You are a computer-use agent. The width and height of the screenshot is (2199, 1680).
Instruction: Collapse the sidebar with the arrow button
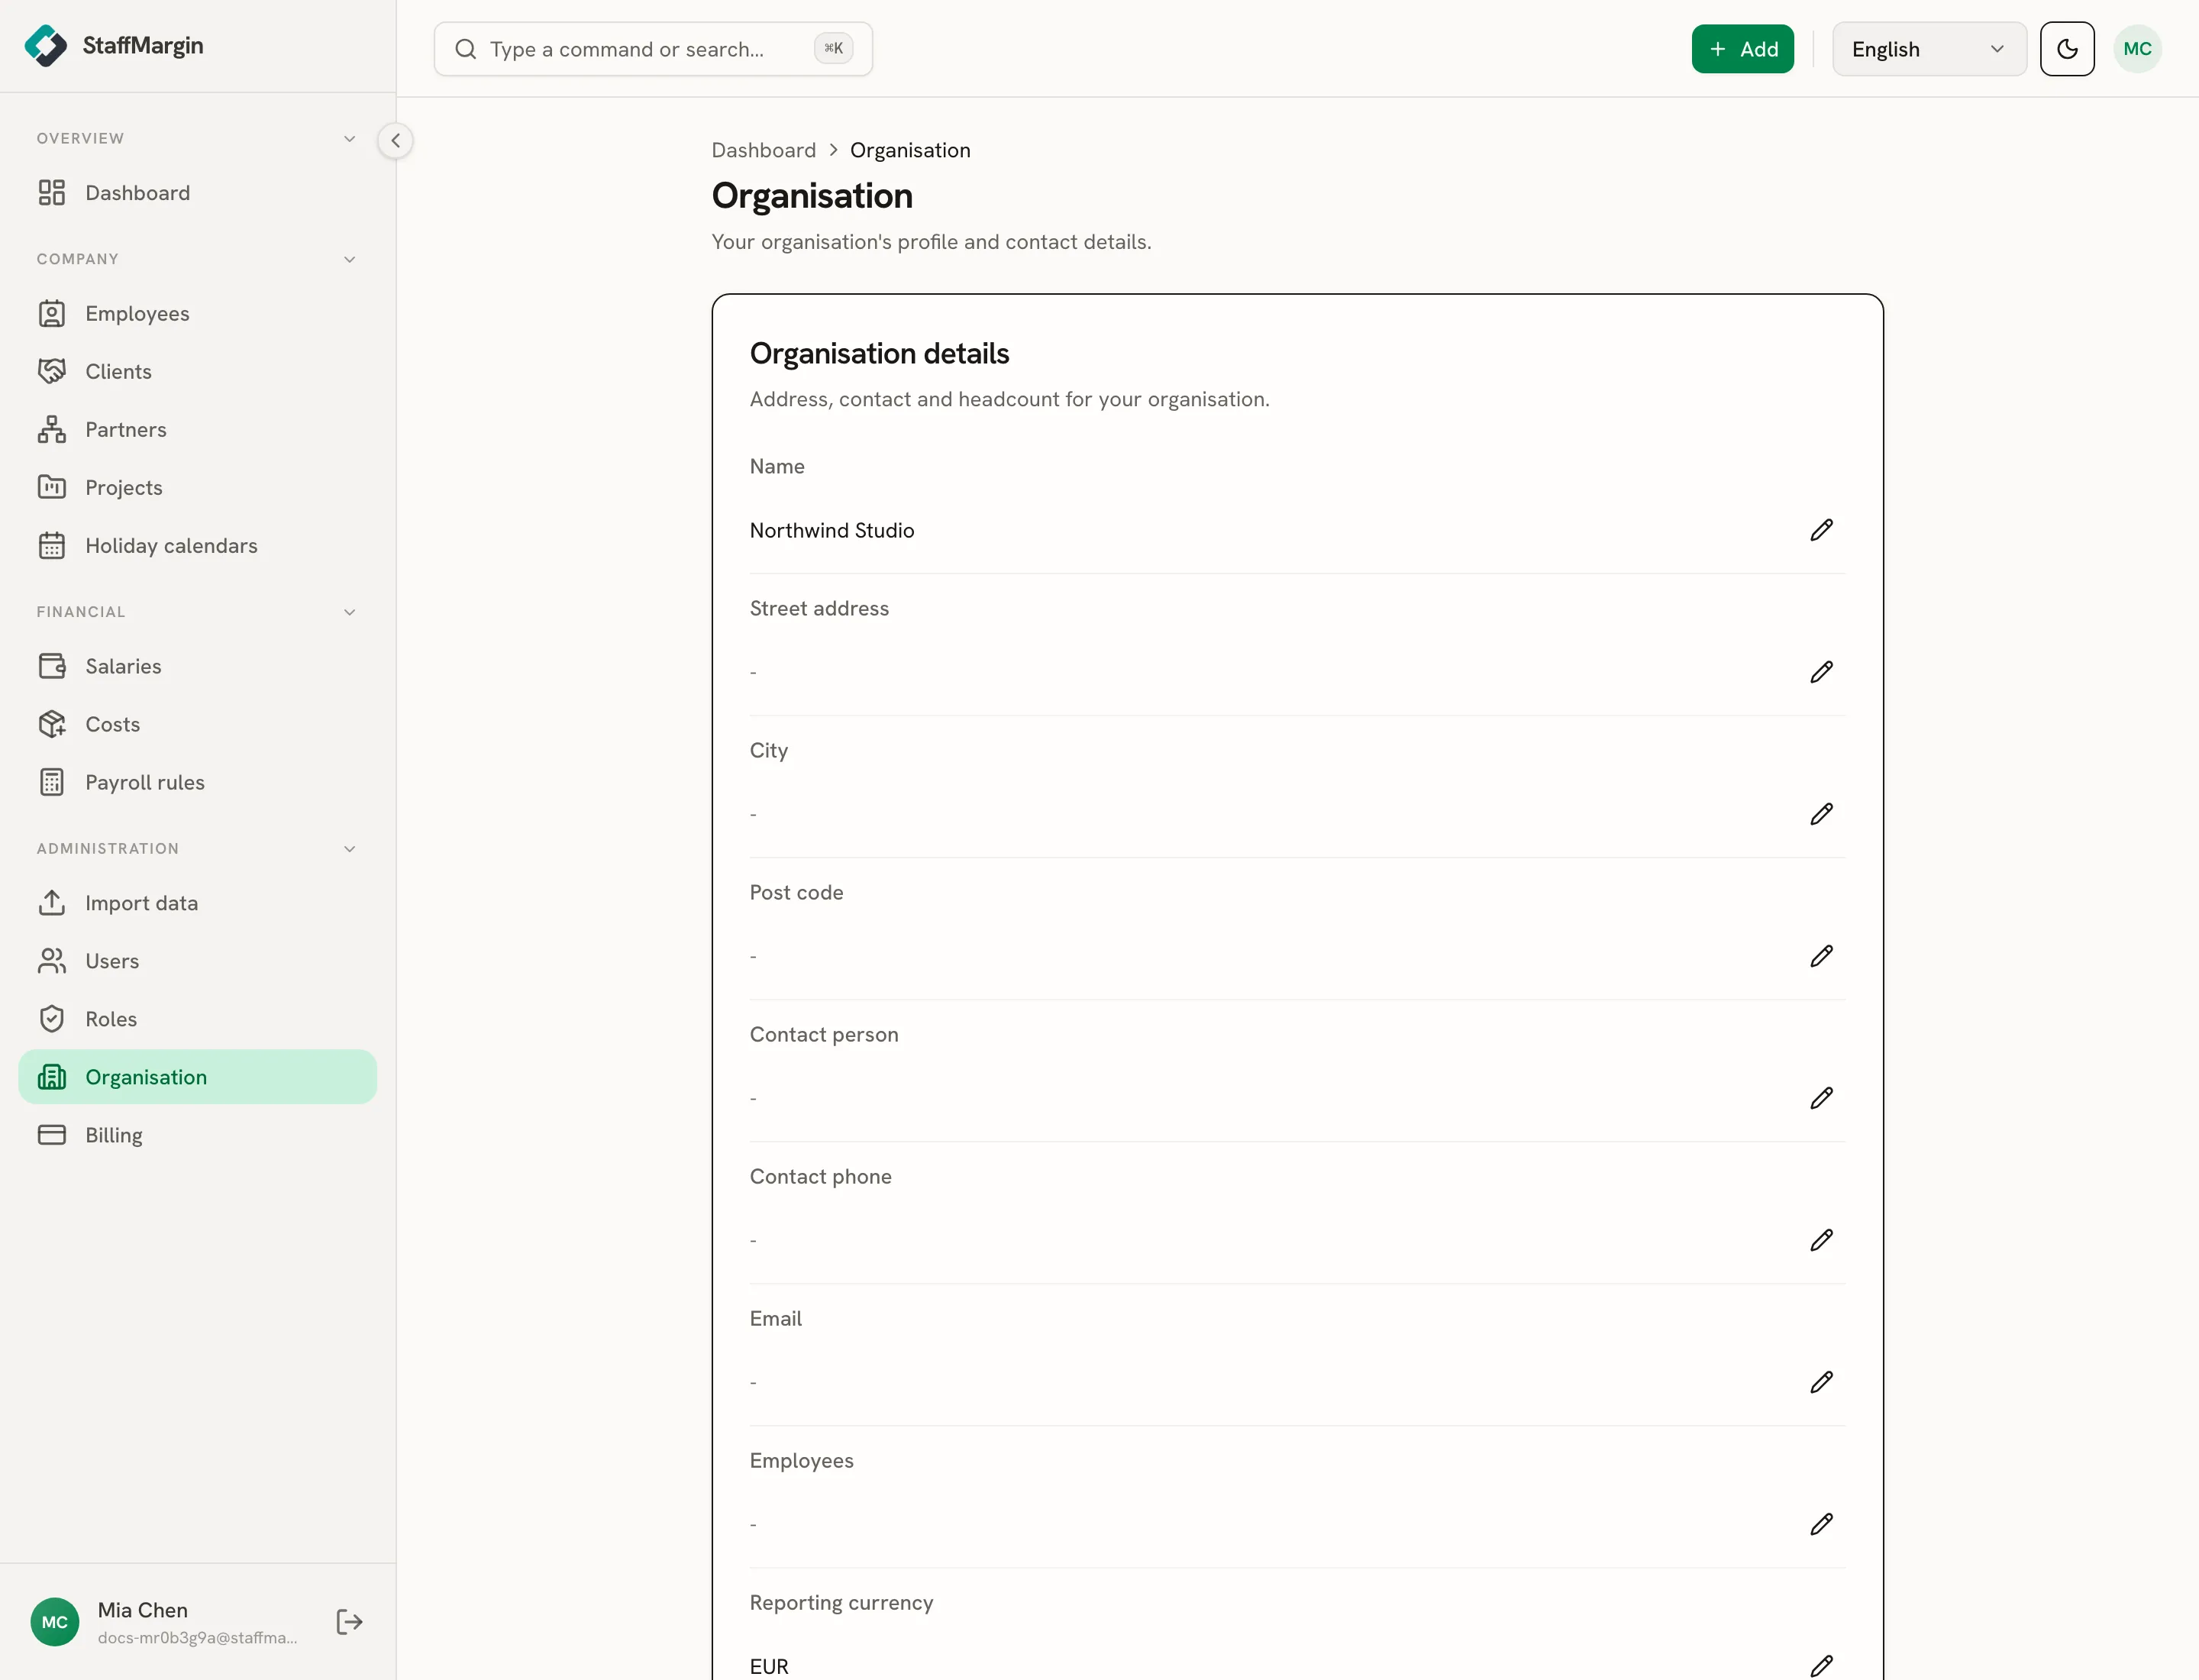pos(395,140)
